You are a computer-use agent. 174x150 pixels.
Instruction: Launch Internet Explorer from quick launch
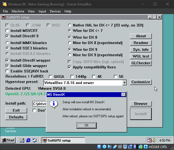click(28, 140)
